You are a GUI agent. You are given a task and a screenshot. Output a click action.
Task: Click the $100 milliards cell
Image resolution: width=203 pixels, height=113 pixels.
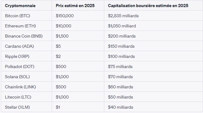pyautogui.click(x=121, y=56)
